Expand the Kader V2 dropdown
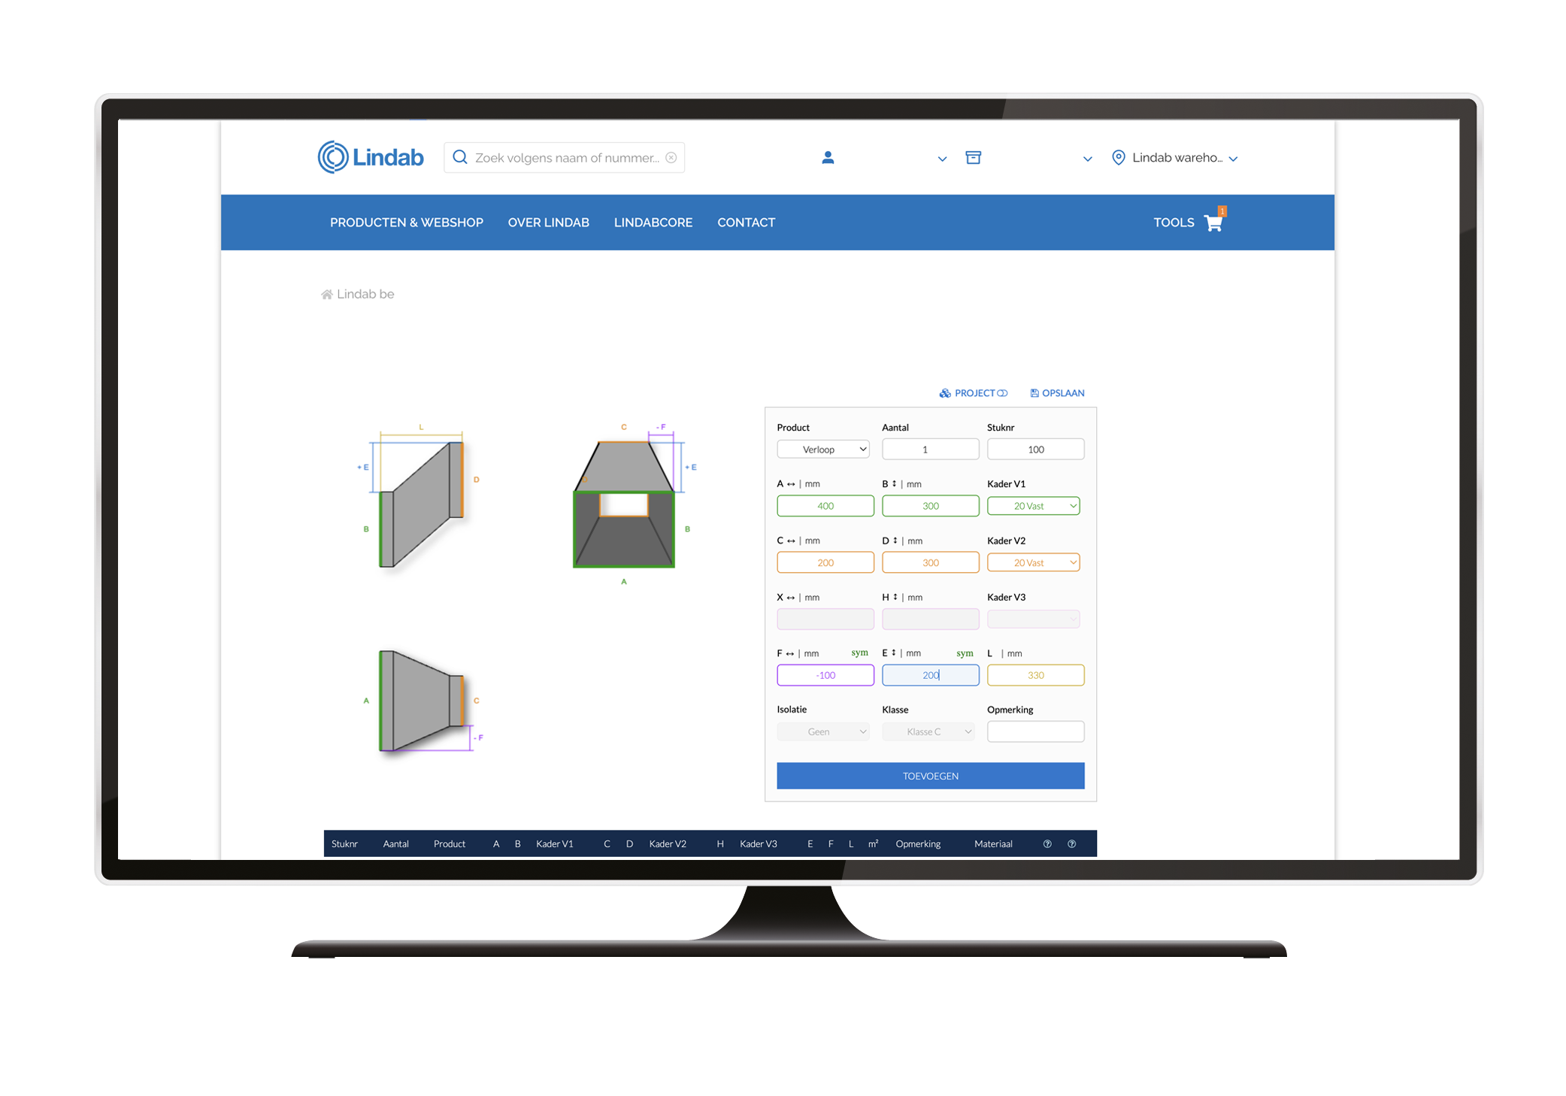Image resolution: width=1566 pixels, height=1096 pixels. [x=1033, y=562]
